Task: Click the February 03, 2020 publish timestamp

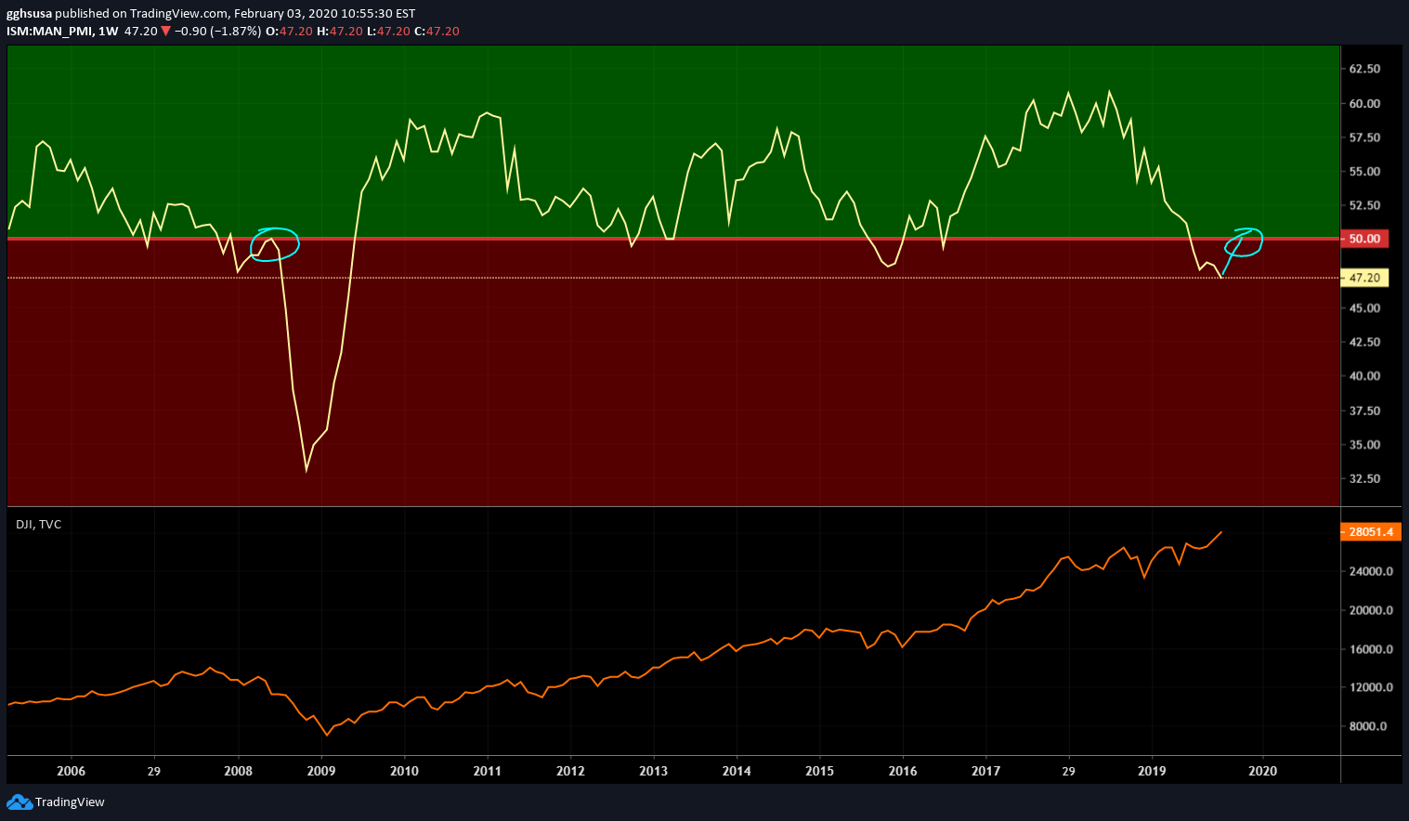Action: (x=324, y=14)
